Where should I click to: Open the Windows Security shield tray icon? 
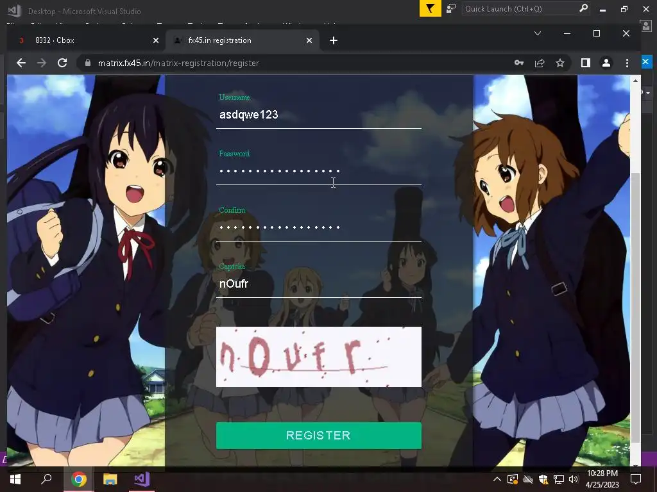pyautogui.click(x=543, y=479)
